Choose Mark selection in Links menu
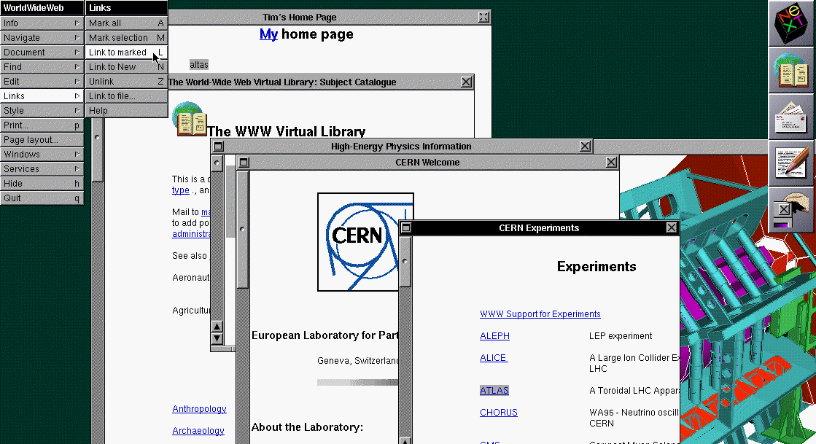 tap(126, 37)
